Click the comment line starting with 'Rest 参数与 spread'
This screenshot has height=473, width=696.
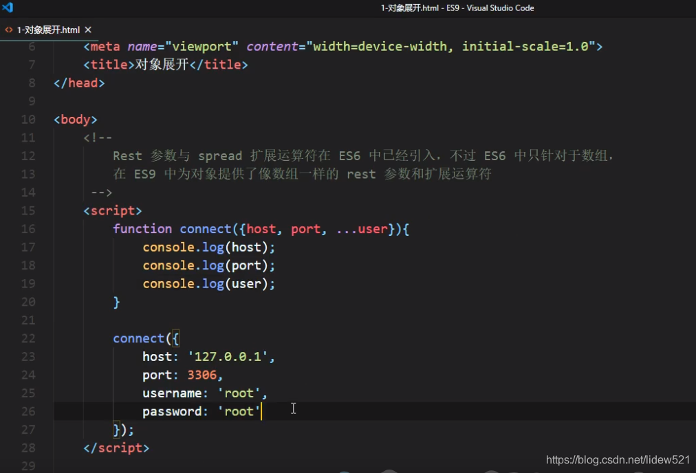tap(363, 156)
